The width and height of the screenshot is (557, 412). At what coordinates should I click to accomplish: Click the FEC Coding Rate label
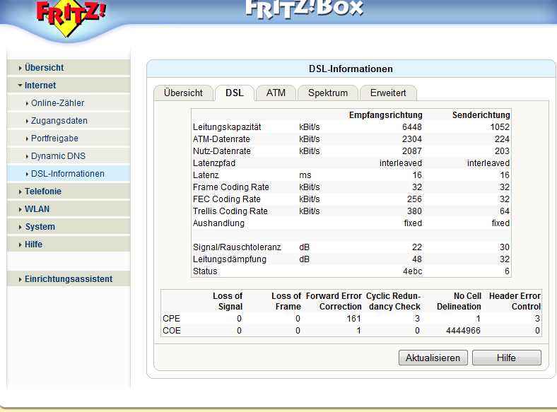pyautogui.click(x=227, y=199)
